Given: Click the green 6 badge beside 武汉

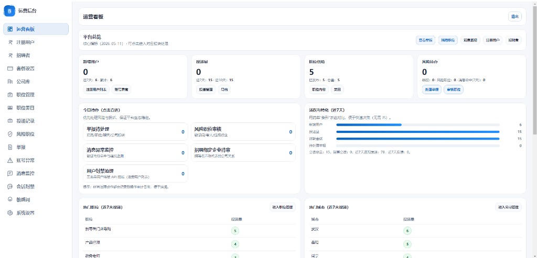Looking at the screenshot, I should click(x=407, y=231).
